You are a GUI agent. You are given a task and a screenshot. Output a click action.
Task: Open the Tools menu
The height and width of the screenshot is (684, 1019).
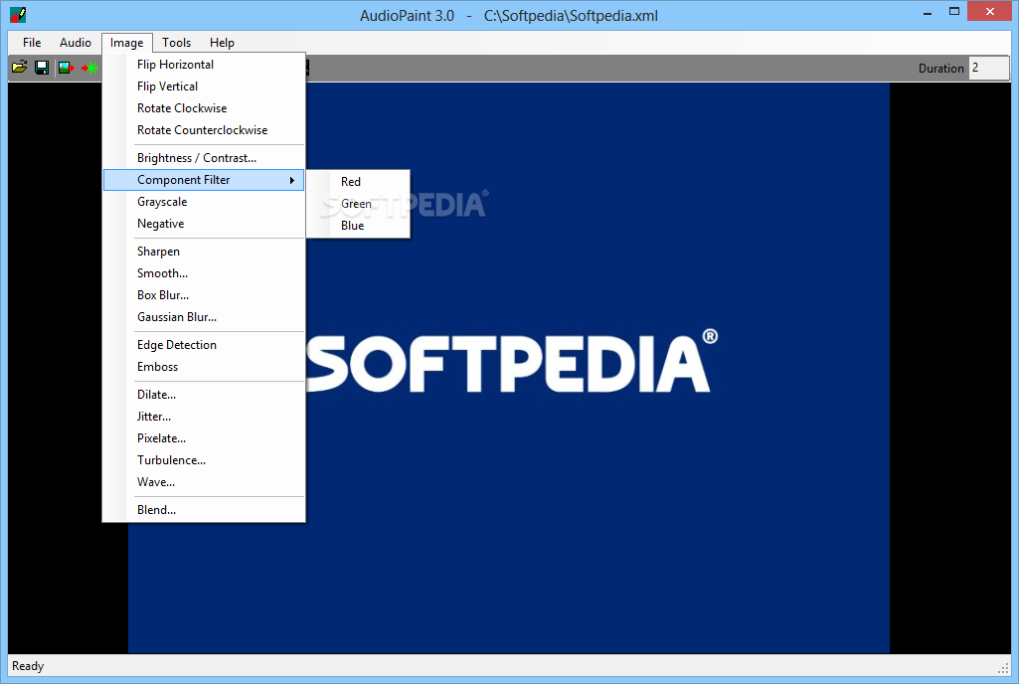(x=176, y=43)
